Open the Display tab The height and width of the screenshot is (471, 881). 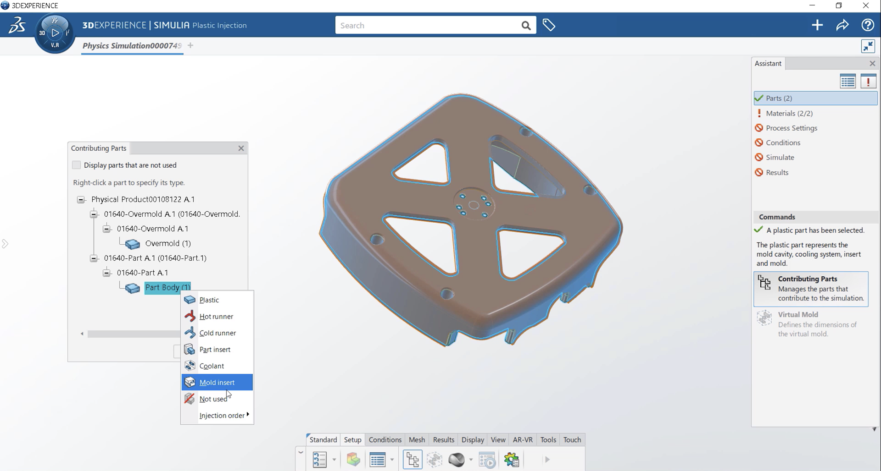click(x=473, y=439)
